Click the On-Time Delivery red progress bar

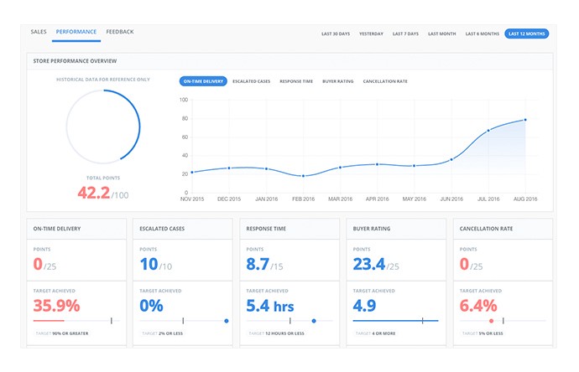[x=49, y=321]
